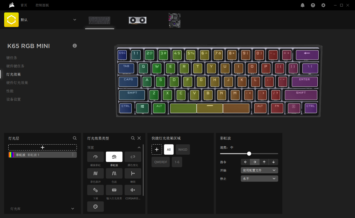
Task: Open the 停止 (stop) dropdown
Action: (x=260, y=179)
